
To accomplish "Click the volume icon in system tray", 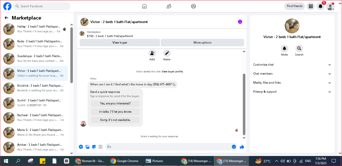I will (x=283, y=161).
